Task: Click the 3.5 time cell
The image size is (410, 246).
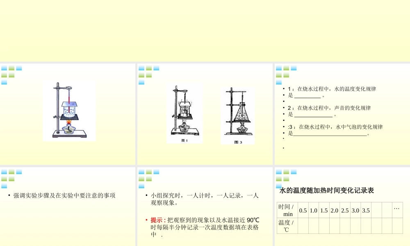Action: coord(366,210)
